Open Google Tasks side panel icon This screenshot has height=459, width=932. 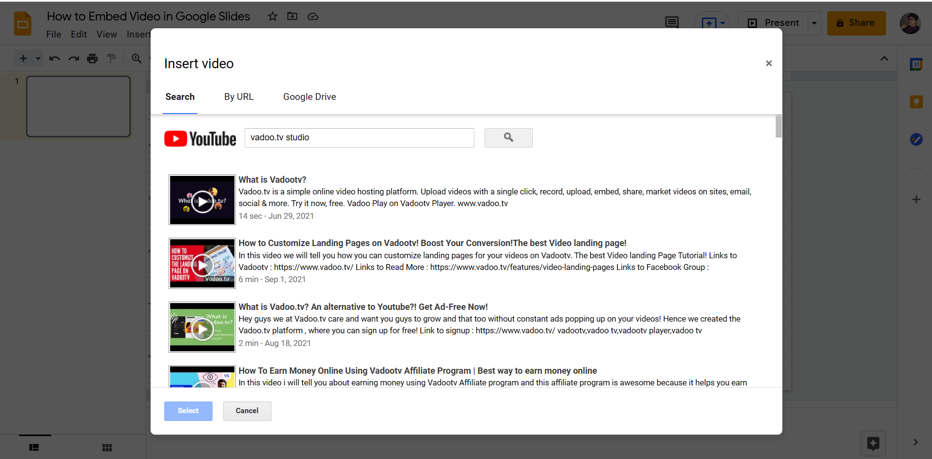tap(916, 139)
